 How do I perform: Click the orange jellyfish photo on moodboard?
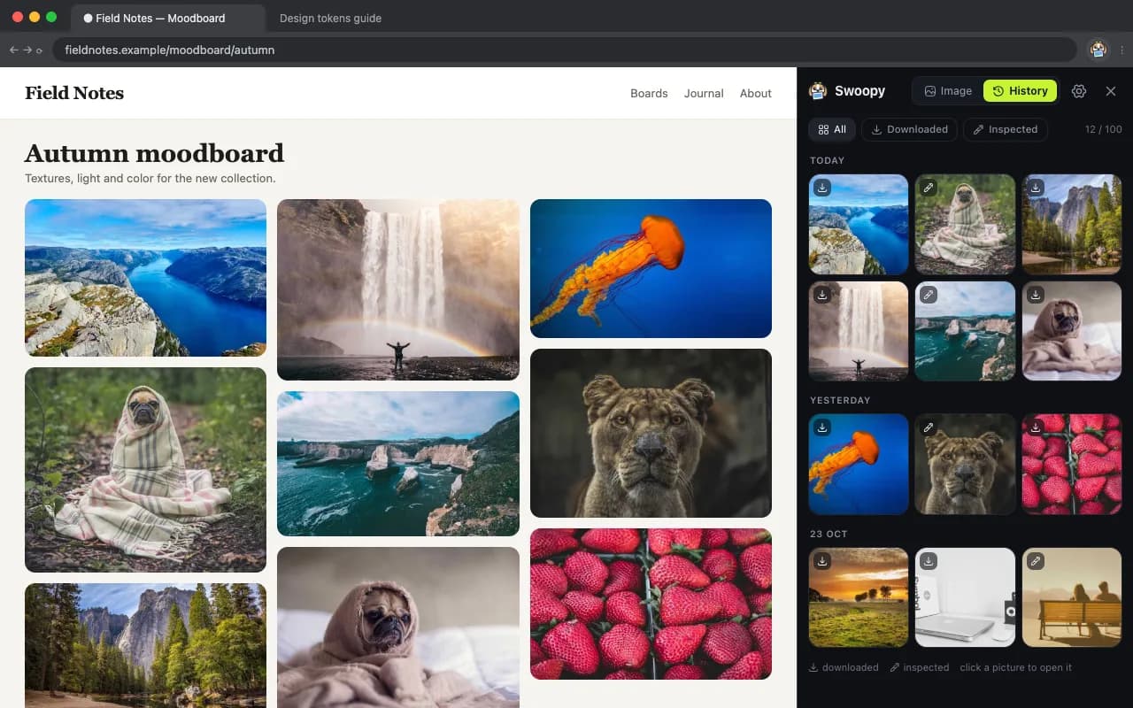click(x=651, y=268)
